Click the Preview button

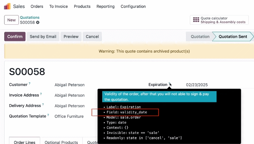coord(71,36)
